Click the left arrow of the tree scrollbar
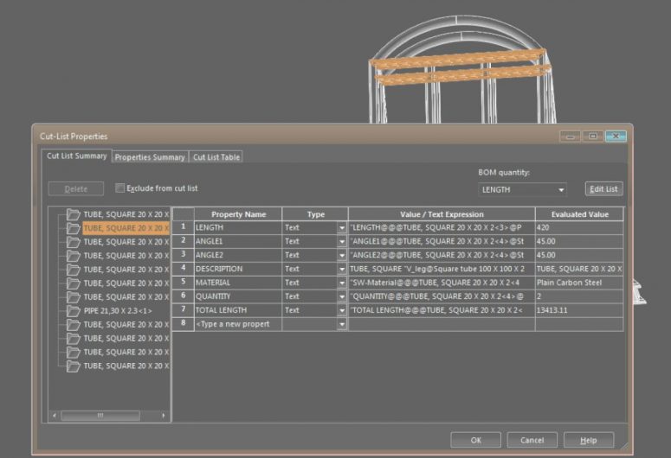 click(55, 416)
